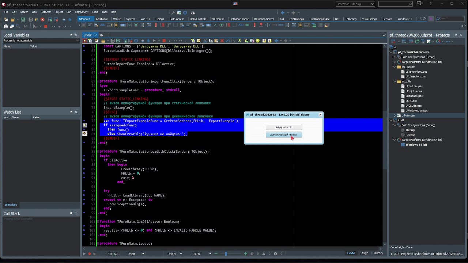The image size is (468, 263).
Task: Pin the Call Stack panel
Action: pos(71,213)
